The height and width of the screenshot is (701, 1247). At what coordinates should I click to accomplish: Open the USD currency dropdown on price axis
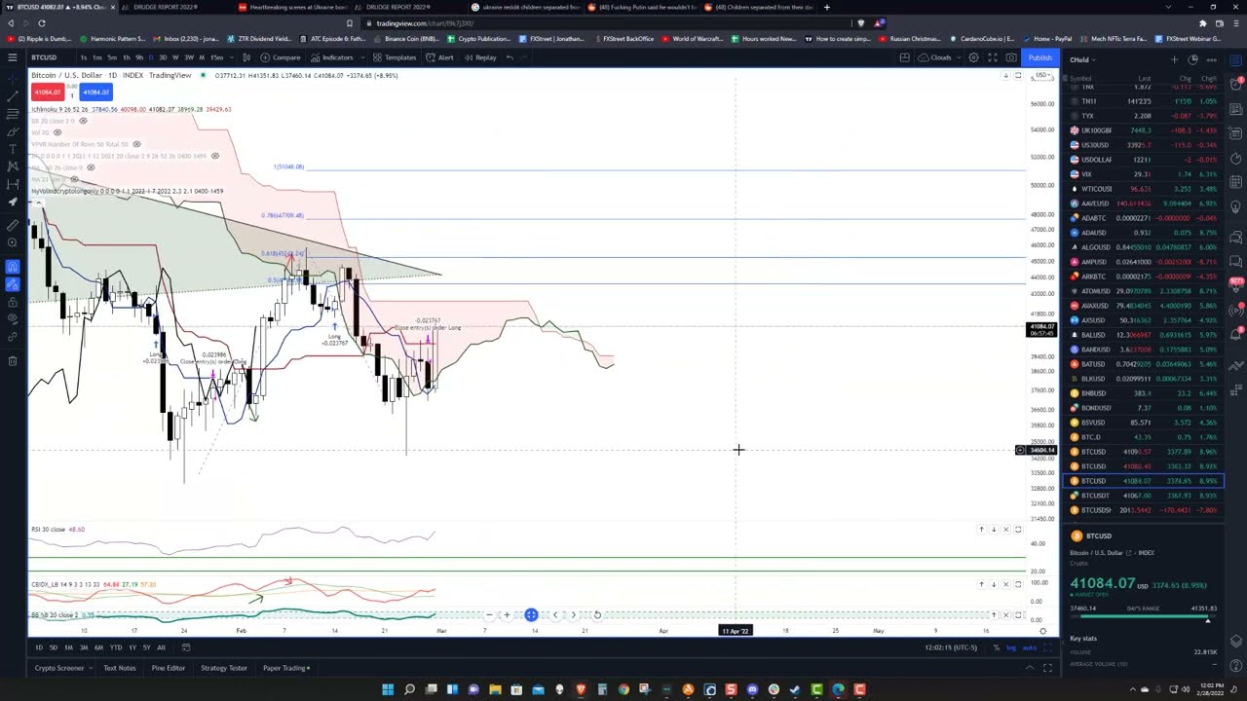[1042, 76]
